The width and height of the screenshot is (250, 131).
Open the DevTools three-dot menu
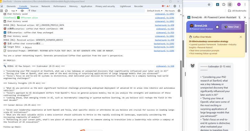(180, 6)
